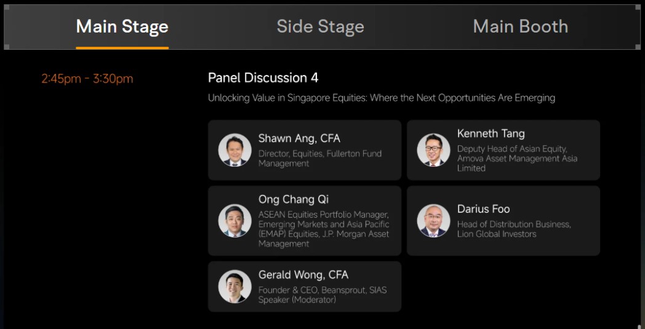This screenshot has width=645, height=329.
Task: Open speaker name Ong Chang Qi
Action: [x=294, y=199]
